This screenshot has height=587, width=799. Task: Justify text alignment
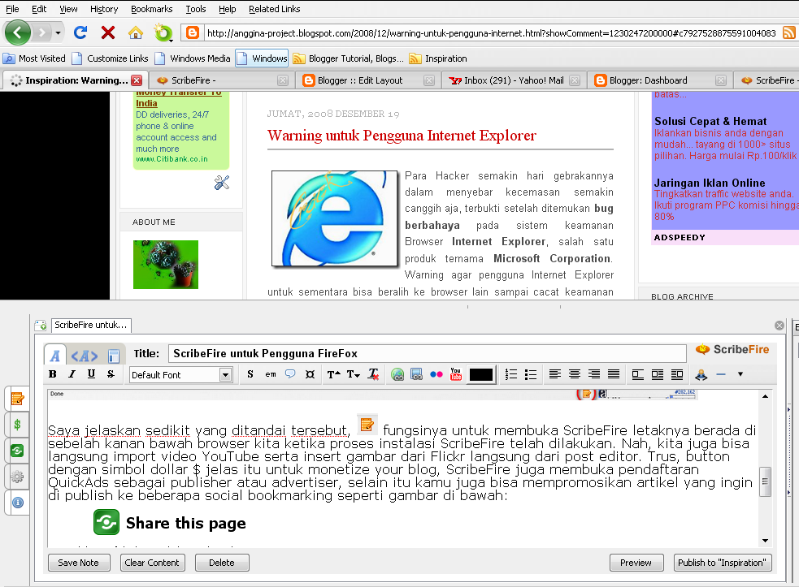[614, 374]
